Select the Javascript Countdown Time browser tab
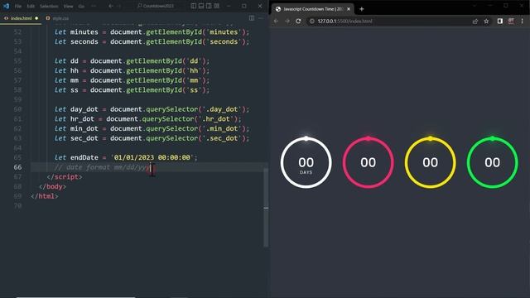The image size is (530, 298). [x=313, y=9]
